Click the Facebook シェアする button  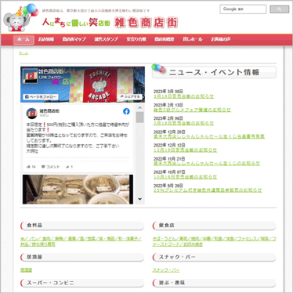pyautogui.click(x=130, y=96)
